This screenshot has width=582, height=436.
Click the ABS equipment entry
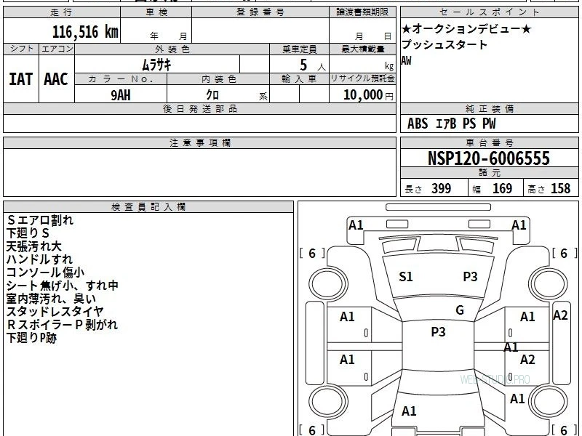(x=418, y=124)
